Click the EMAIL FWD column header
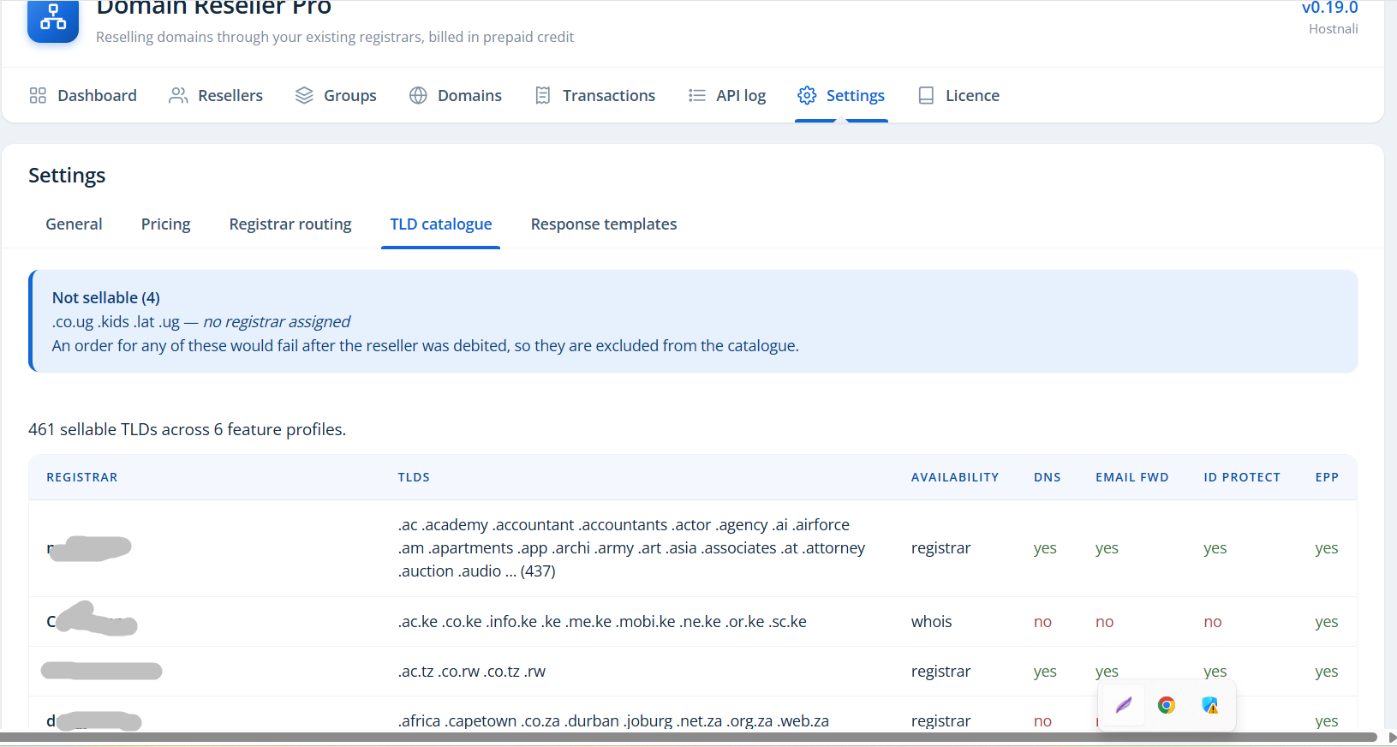This screenshot has height=747, width=1397. point(1132,477)
